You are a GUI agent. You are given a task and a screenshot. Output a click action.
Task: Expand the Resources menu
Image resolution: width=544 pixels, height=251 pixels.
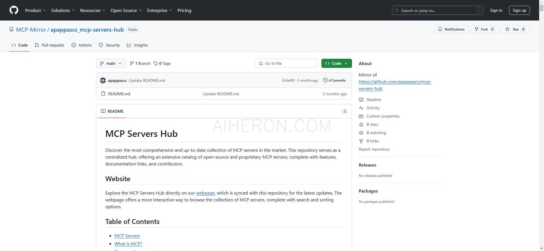pos(93,10)
